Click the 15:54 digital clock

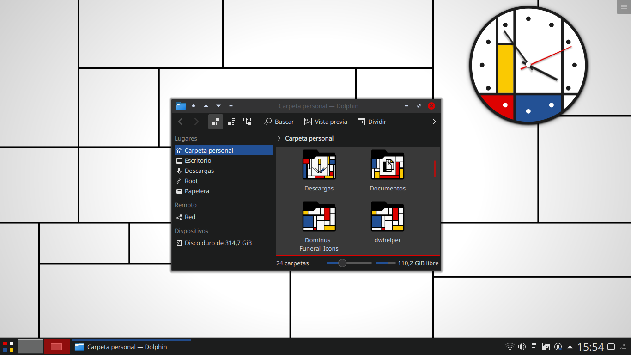click(x=591, y=347)
